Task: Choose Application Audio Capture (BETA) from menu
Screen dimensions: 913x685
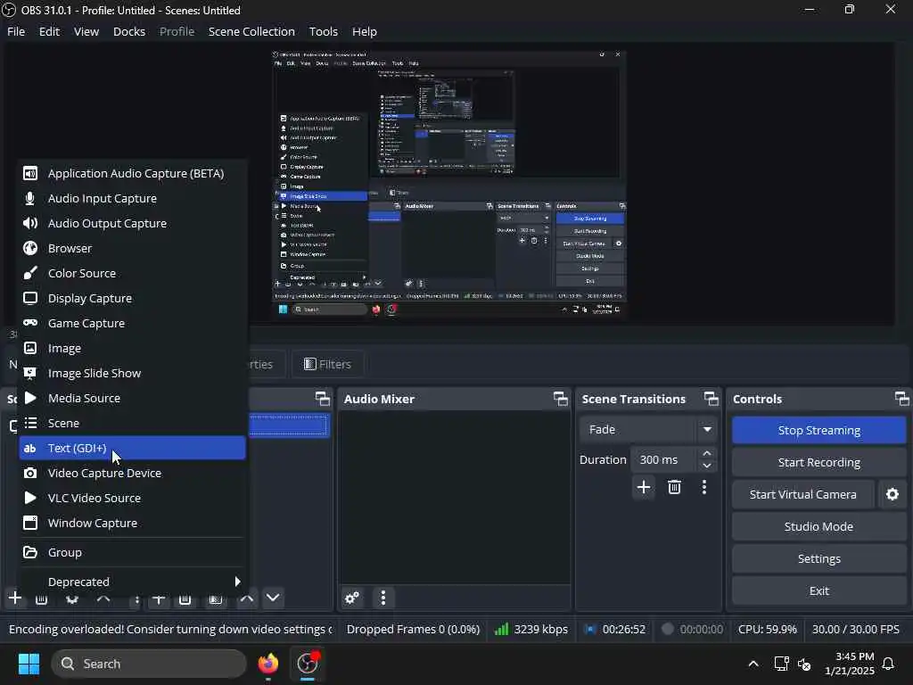Action: tap(132, 174)
